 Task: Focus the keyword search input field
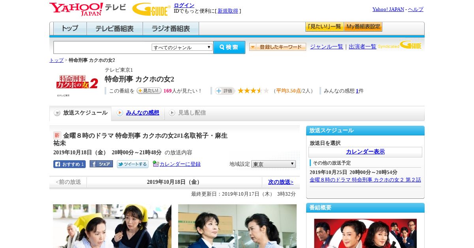point(103,47)
